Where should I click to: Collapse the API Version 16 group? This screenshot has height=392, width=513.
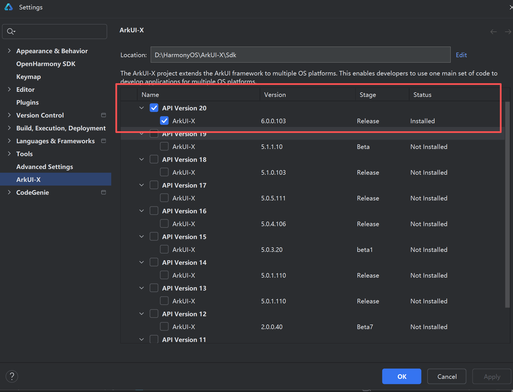(x=142, y=211)
